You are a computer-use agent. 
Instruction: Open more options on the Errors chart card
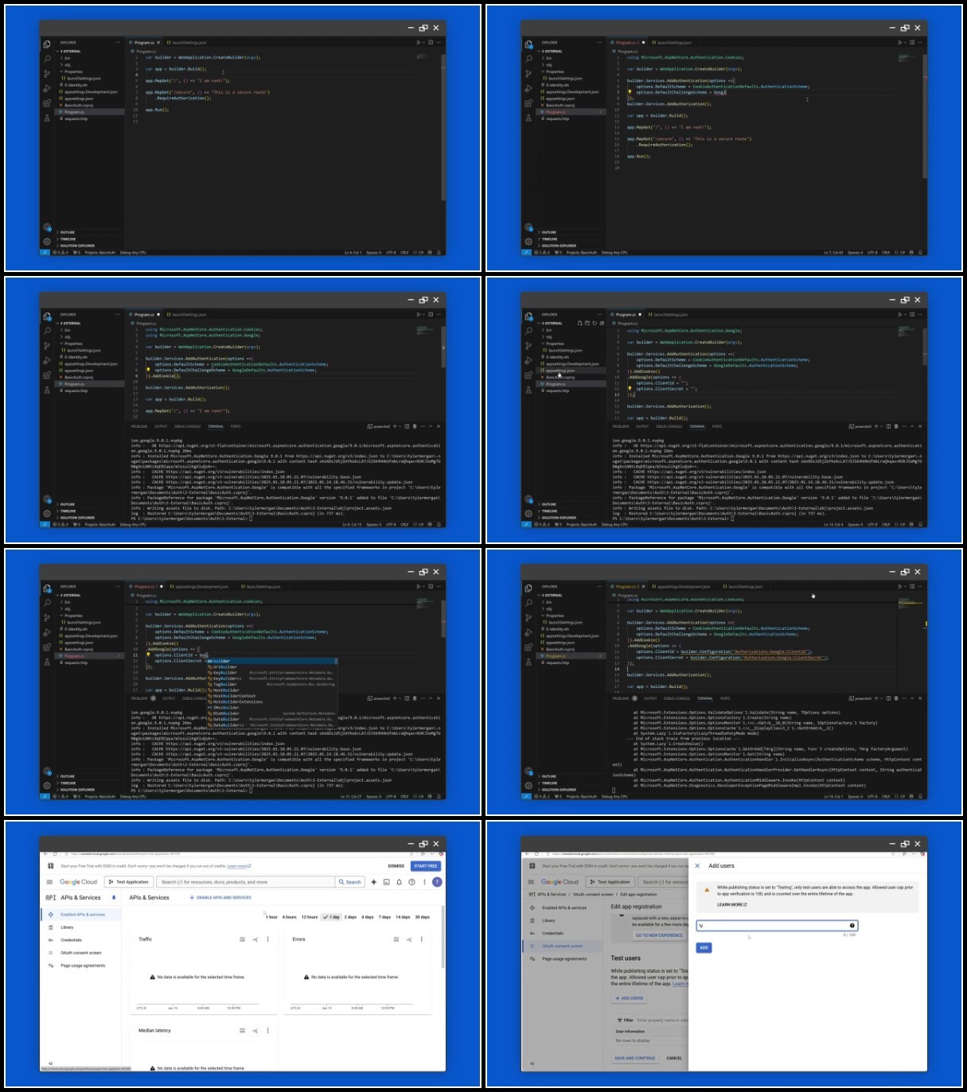click(422, 939)
